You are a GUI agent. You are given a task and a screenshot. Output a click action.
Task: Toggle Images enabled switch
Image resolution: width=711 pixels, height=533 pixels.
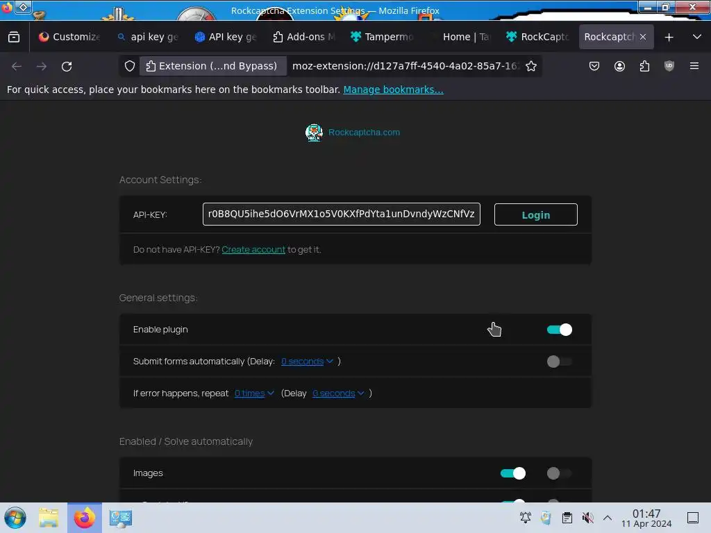[513, 473]
